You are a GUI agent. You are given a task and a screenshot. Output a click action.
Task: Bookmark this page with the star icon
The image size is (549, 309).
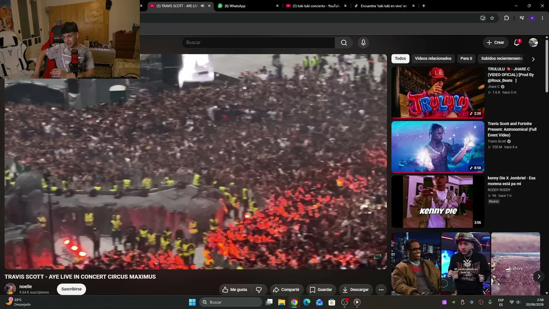(x=492, y=18)
